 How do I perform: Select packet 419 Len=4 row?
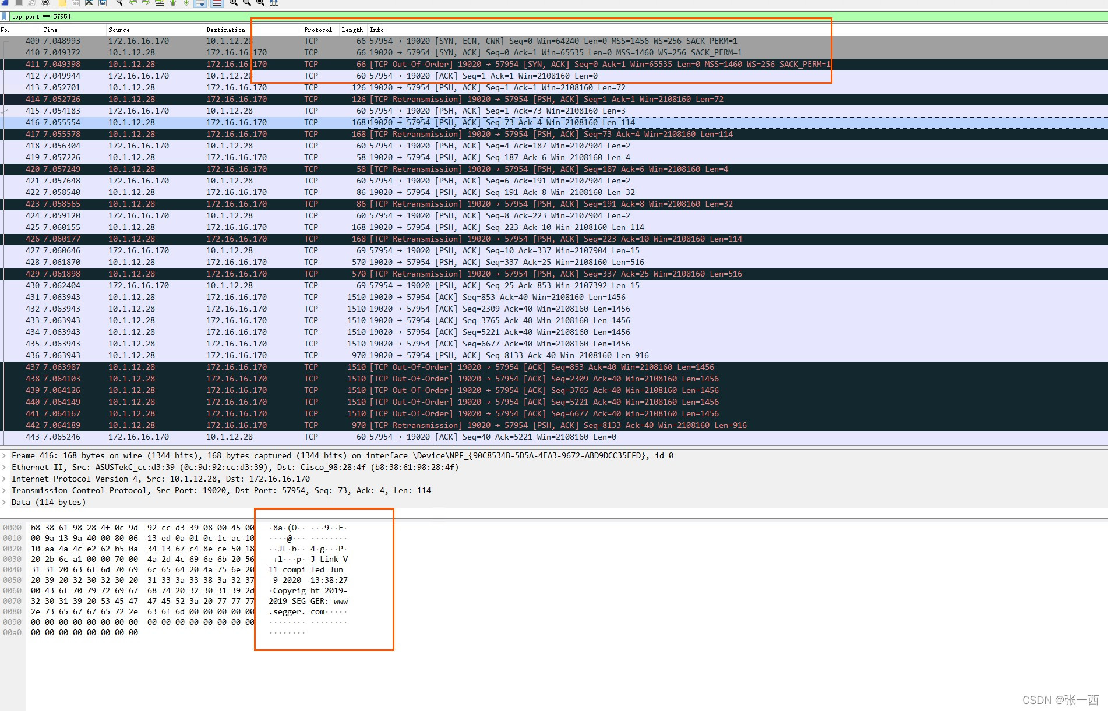click(x=554, y=157)
